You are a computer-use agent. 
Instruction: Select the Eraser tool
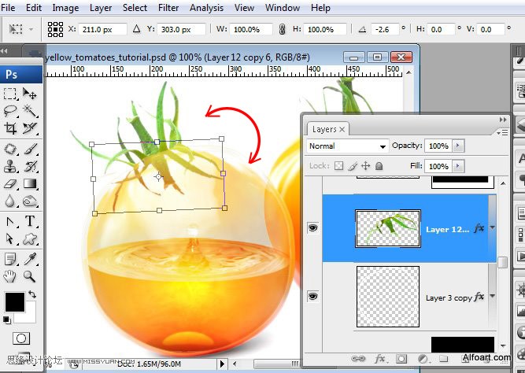(x=10, y=183)
